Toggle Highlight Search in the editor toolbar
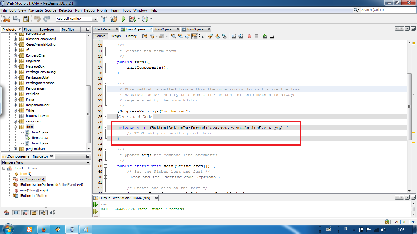 173,36
